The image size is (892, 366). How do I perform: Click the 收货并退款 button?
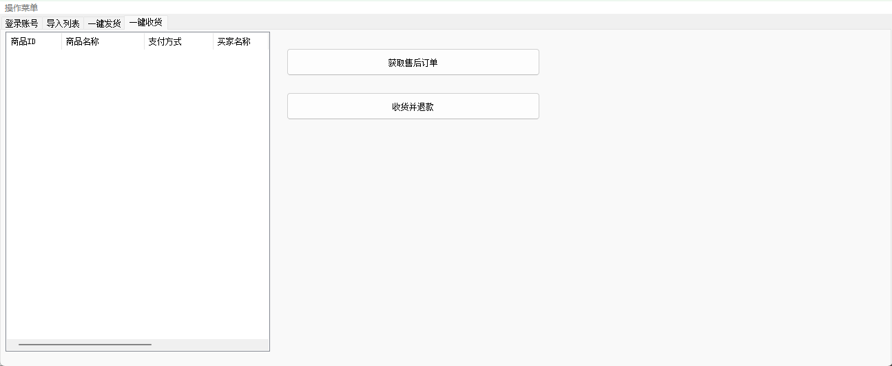[x=413, y=107]
